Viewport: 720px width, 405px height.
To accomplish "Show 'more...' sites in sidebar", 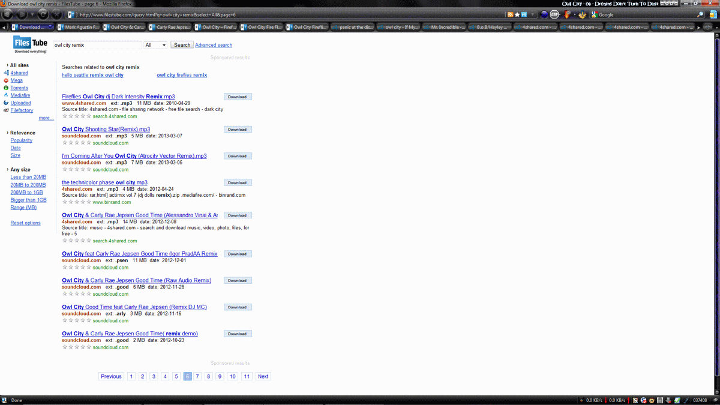I will point(46,118).
